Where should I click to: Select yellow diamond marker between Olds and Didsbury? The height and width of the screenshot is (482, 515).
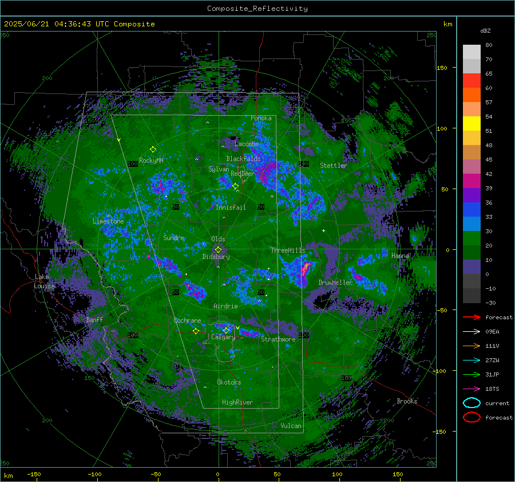click(218, 250)
